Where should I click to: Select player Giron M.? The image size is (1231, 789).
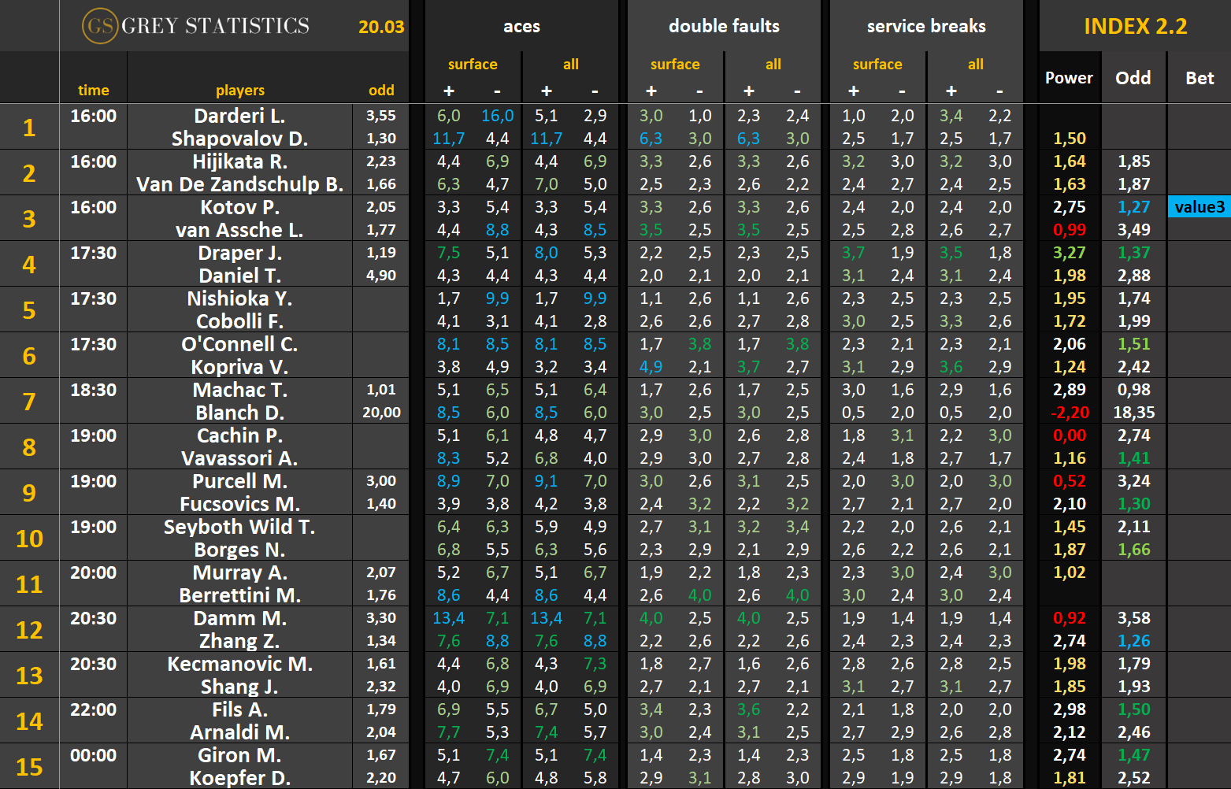tap(239, 755)
